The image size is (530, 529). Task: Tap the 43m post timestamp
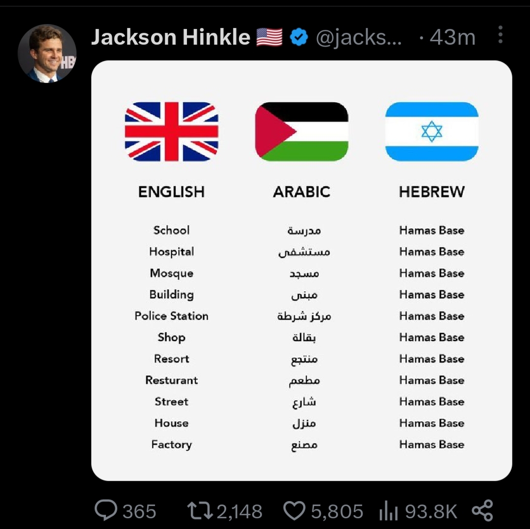point(452,37)
